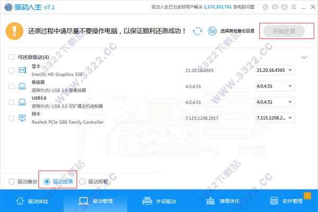Open the feedback chat bubble icon

[x=275, y=7]
